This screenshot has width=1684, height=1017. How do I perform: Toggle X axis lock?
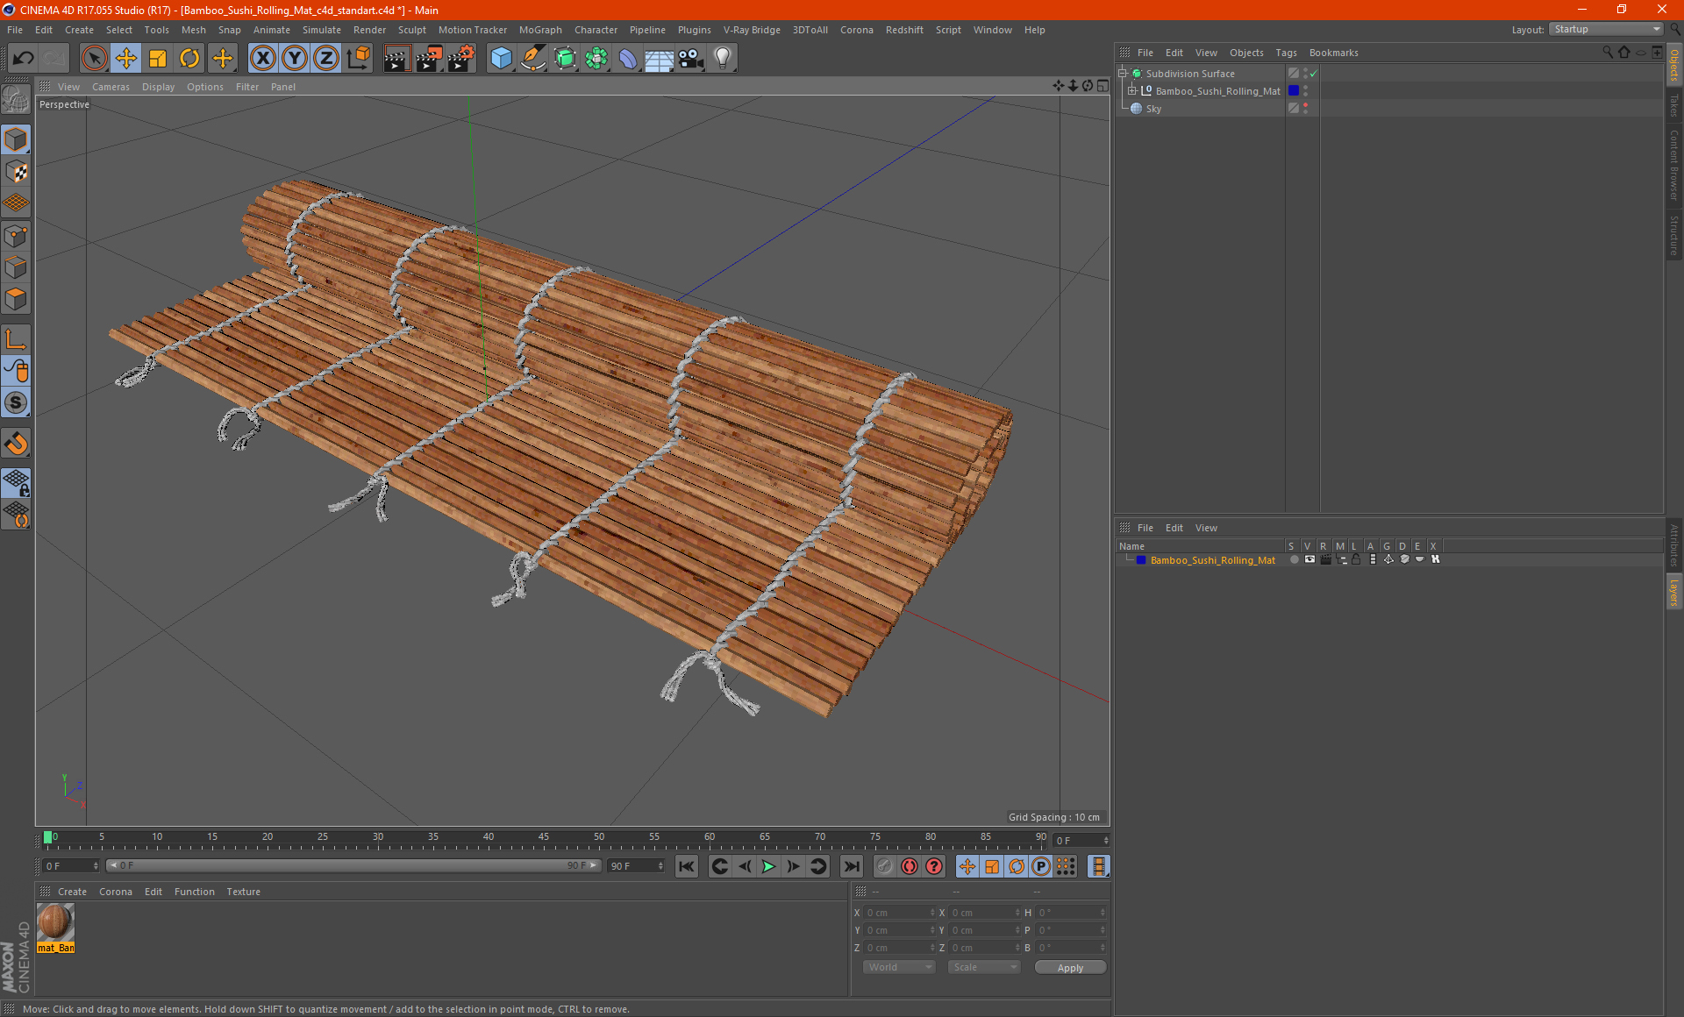(262, 58)
